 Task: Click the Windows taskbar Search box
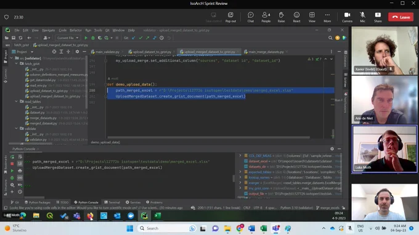point(167,228)
